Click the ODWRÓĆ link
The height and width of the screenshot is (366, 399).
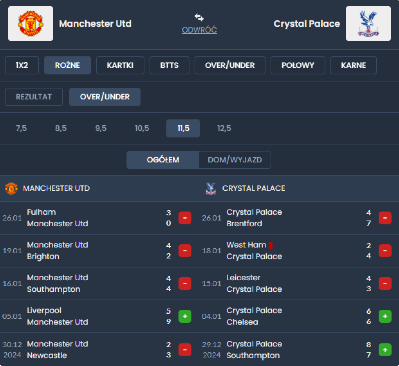point(199,30)
